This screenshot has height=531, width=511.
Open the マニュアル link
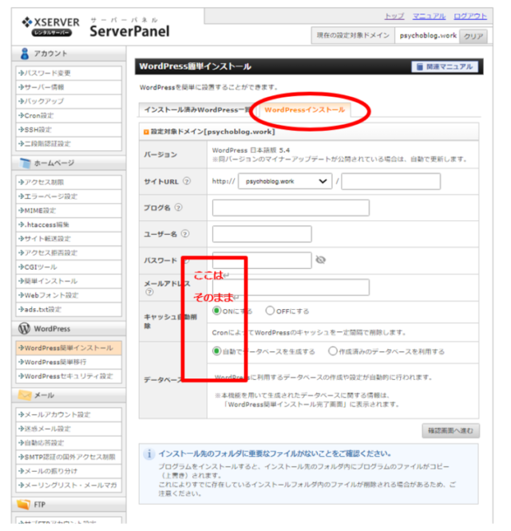tap(429, 16)
